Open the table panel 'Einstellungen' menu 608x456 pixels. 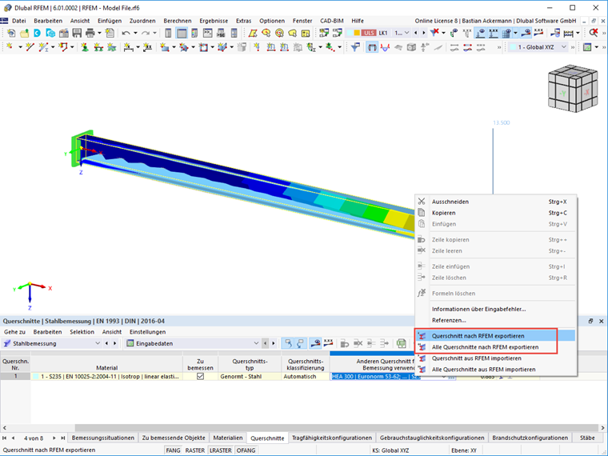tap(147, 332)
